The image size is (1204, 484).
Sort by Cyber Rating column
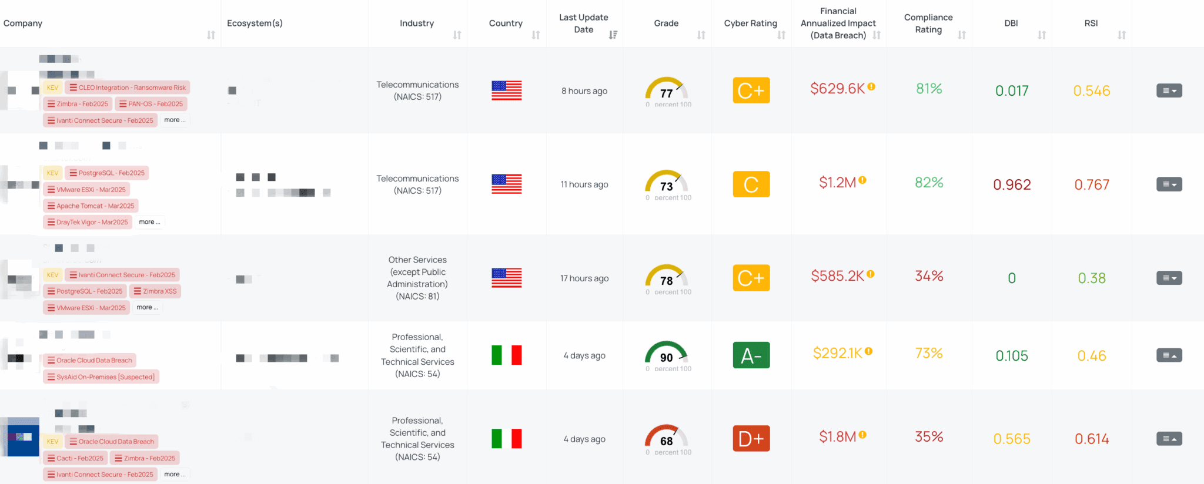(x=781, y=35)
